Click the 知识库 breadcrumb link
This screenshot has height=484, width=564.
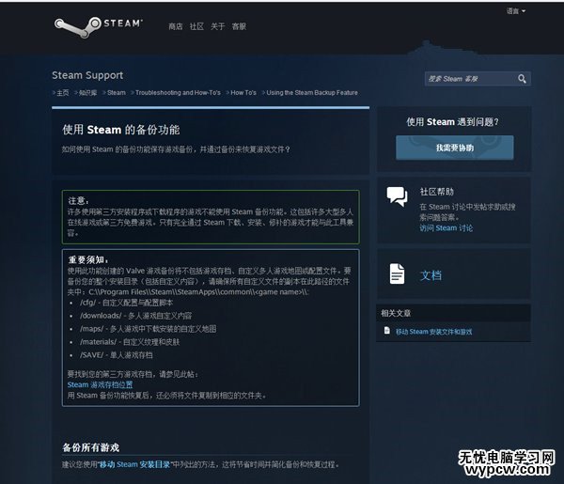point(87,93)
